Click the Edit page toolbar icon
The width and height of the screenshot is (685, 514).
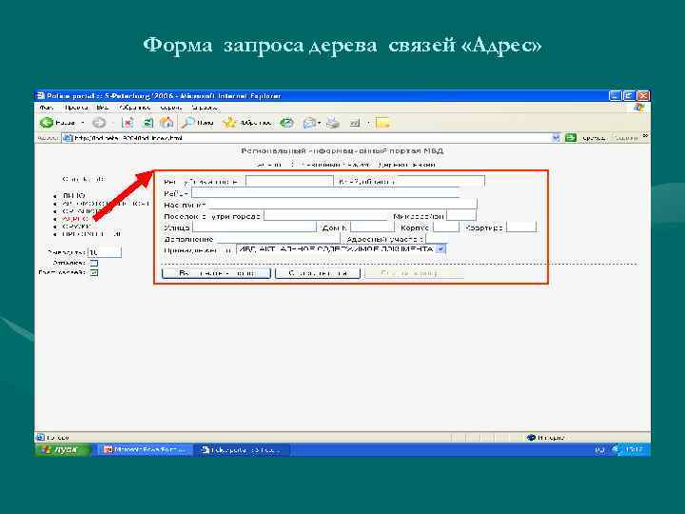[355, 123]
